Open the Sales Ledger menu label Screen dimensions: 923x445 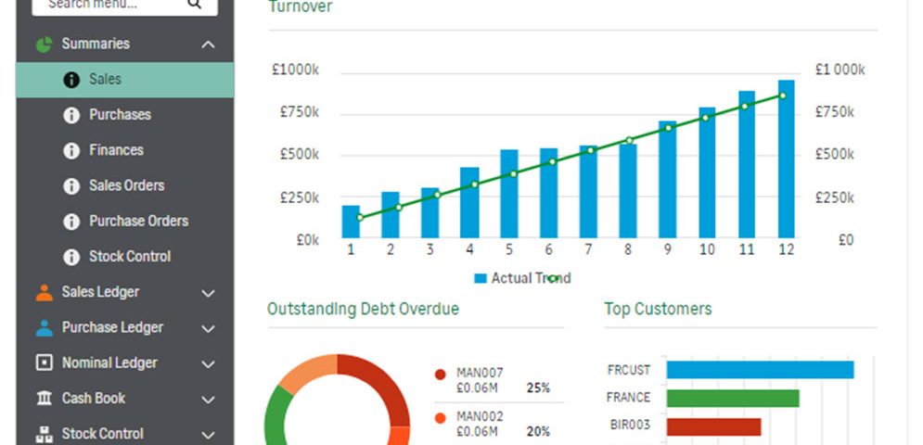(101, 292)
